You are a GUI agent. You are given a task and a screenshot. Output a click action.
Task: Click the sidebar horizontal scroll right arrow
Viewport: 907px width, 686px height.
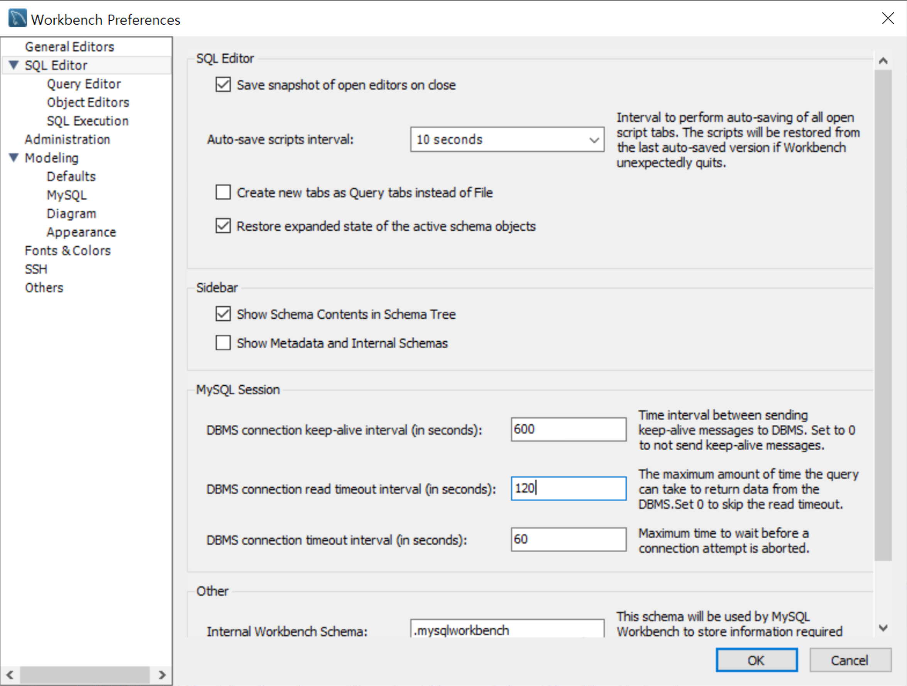(162, 674)
